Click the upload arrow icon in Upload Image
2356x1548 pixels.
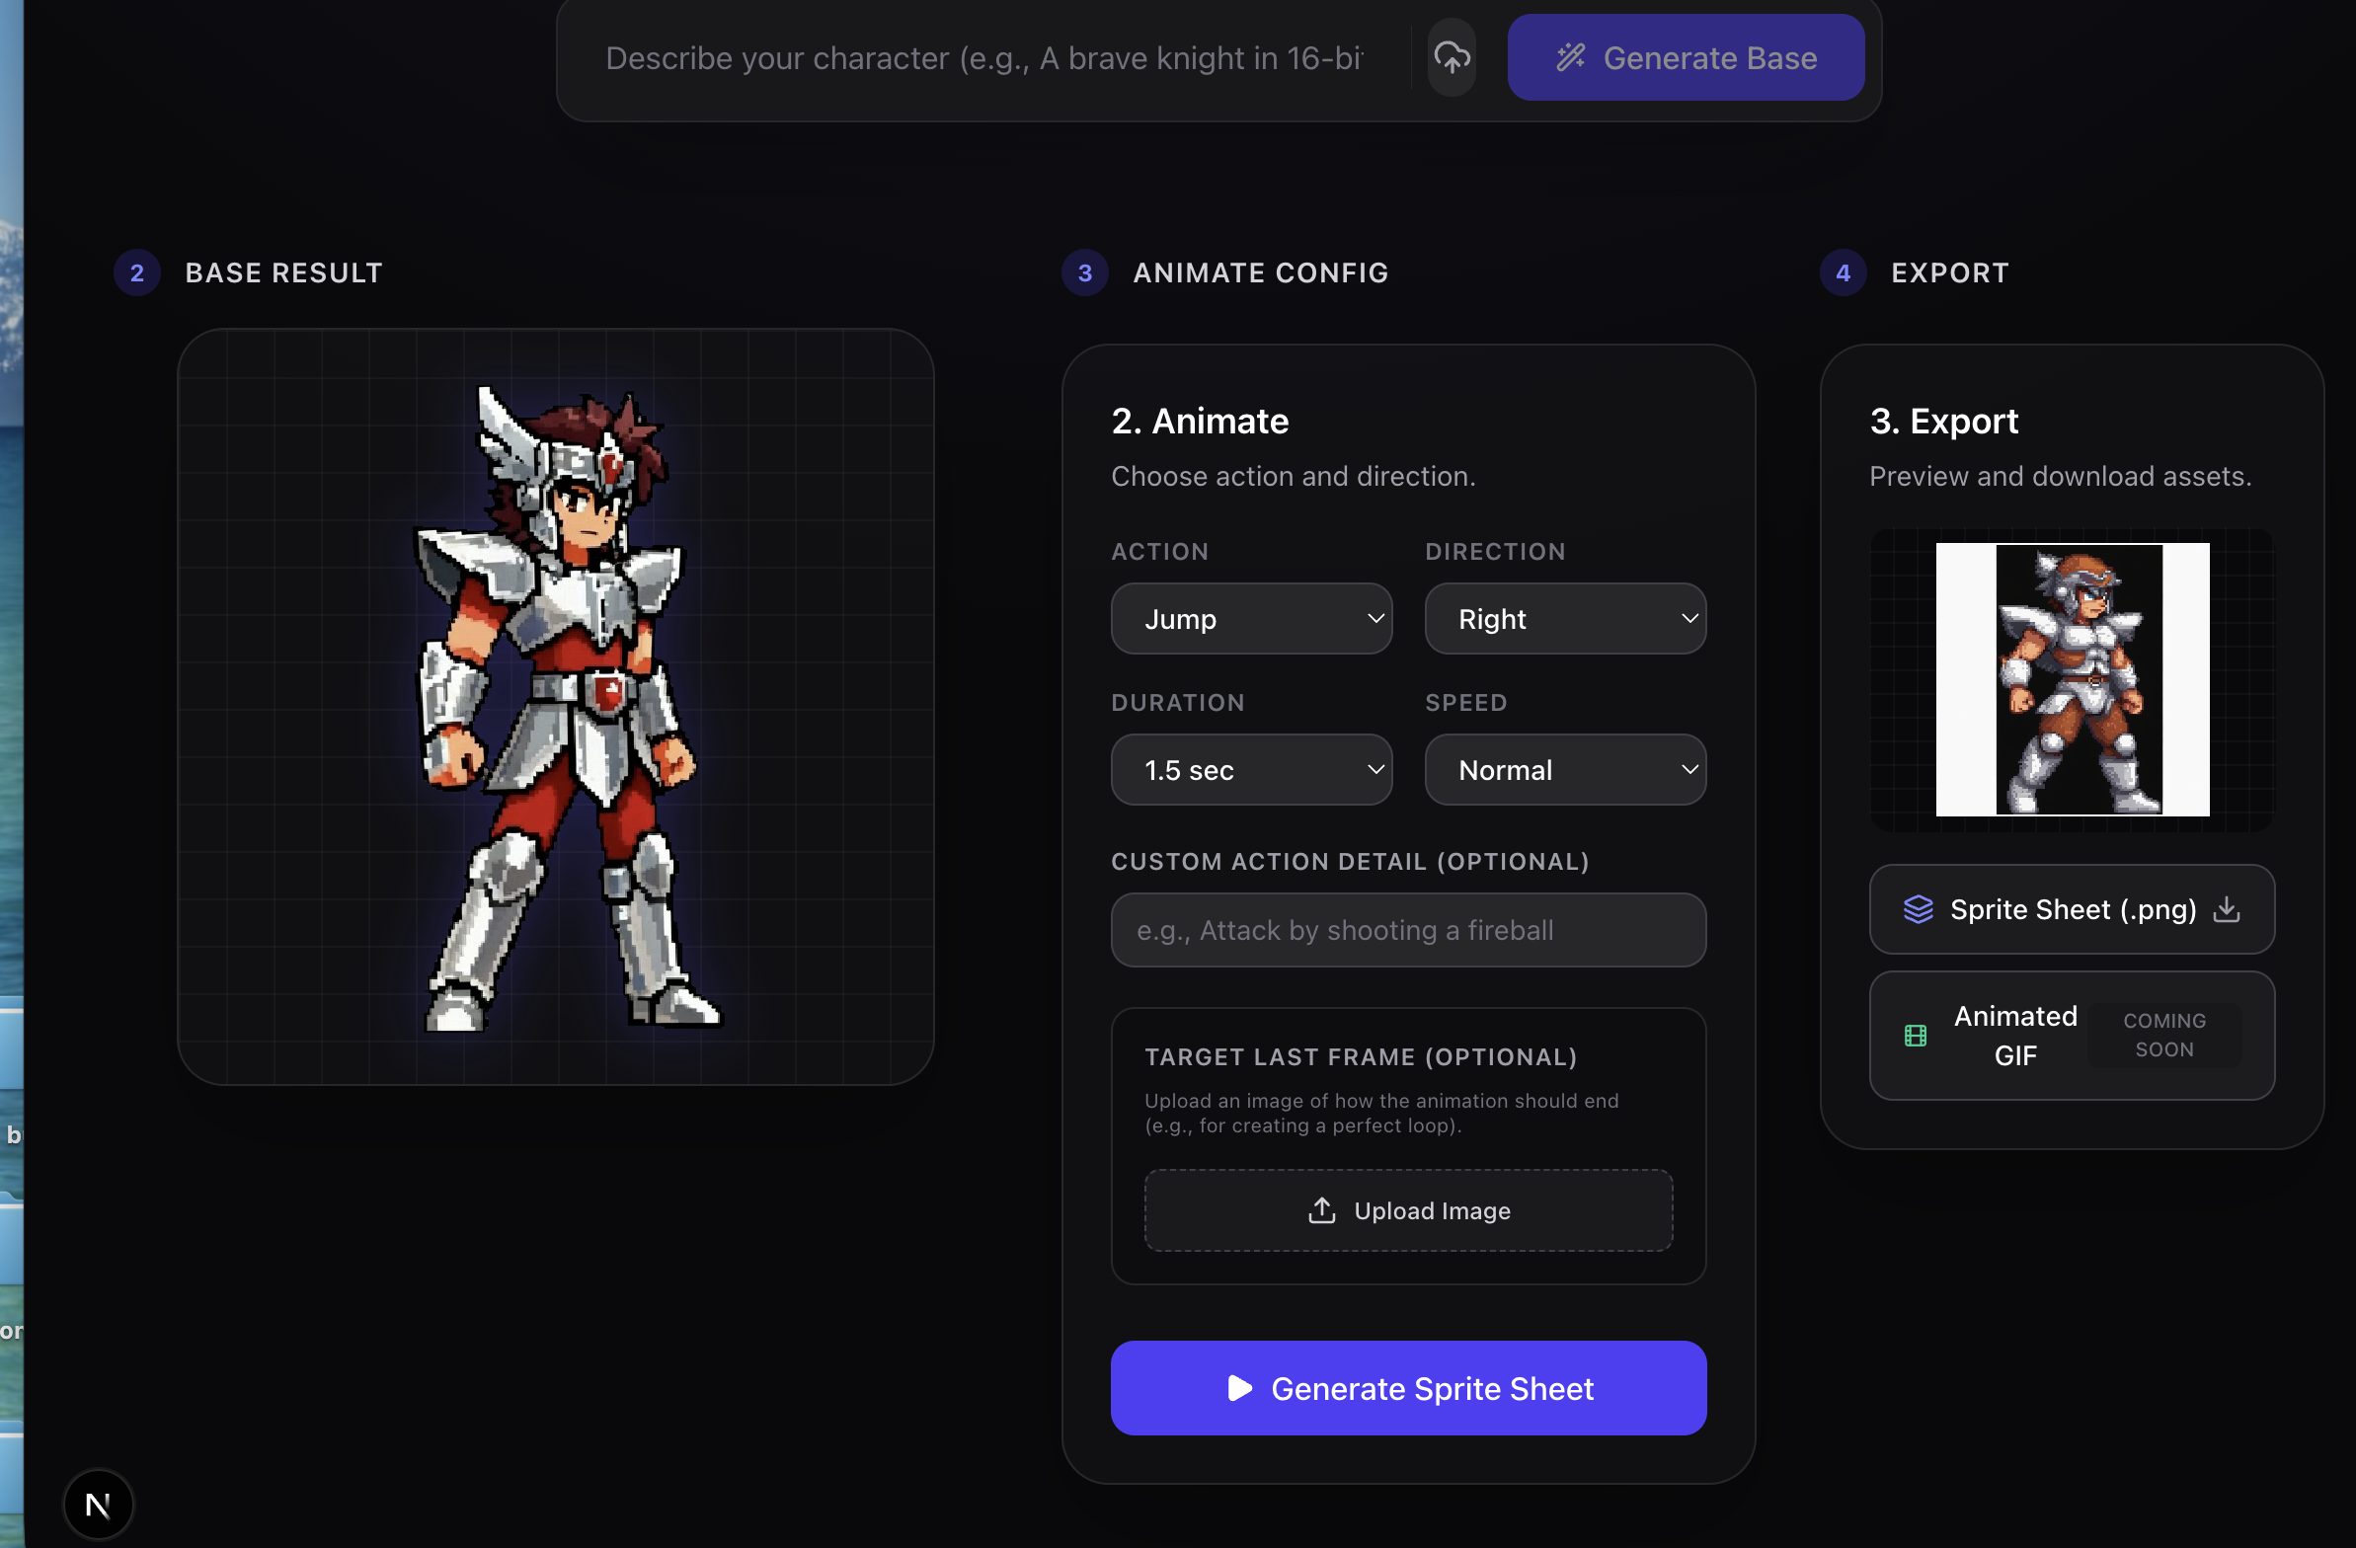(1321, 1209)
